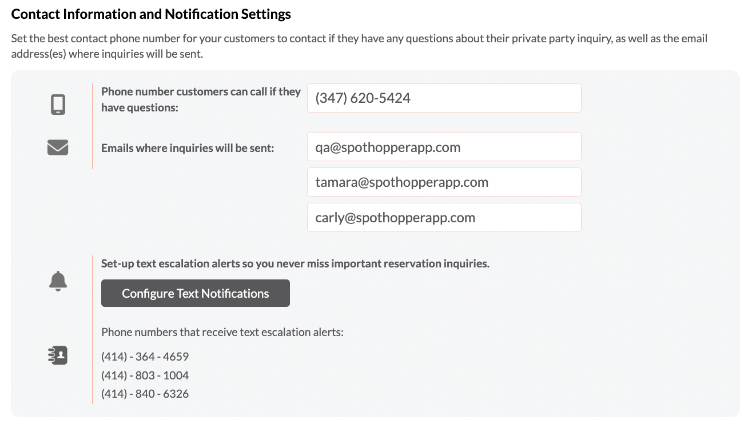Focus the (347) 620-5424 phone number field
The image size is (748, 424).
[x=444, y=98]
